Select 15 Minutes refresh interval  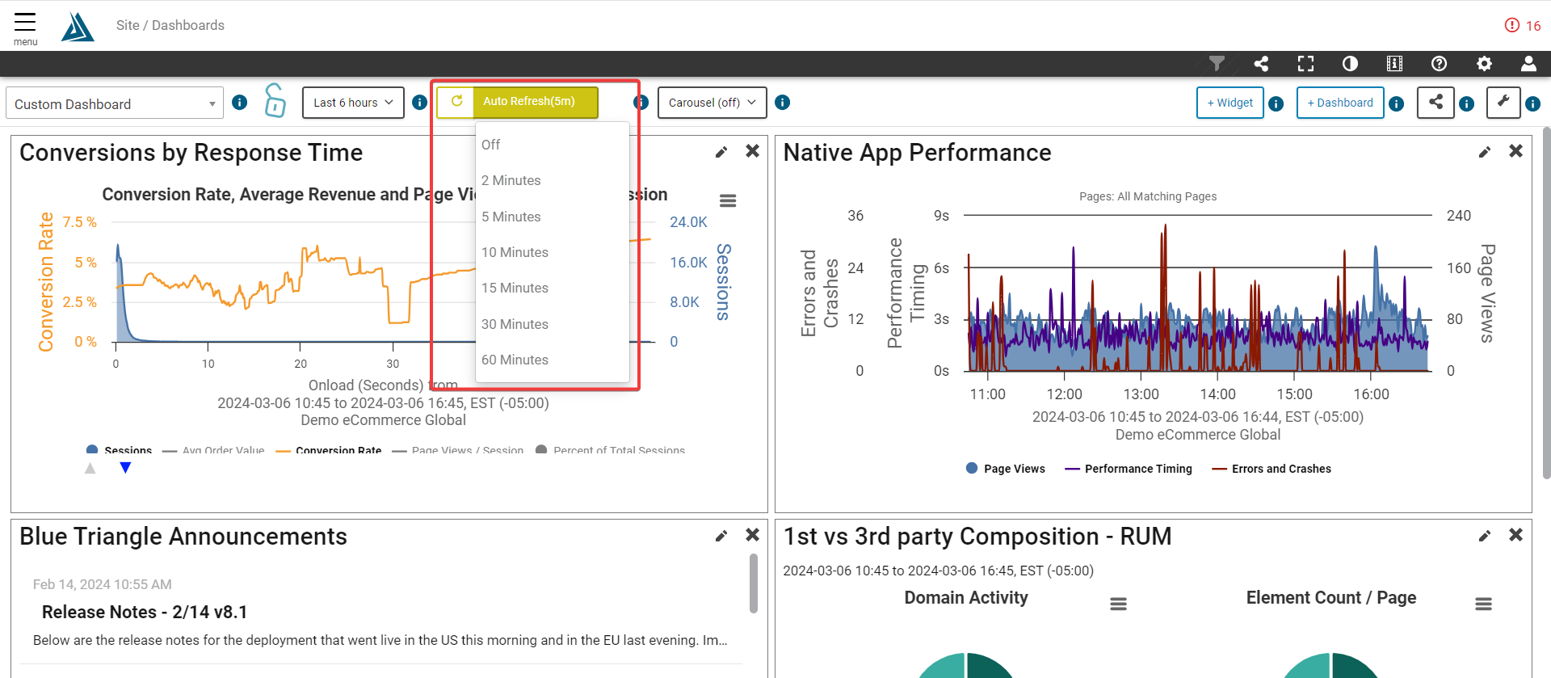553,288
